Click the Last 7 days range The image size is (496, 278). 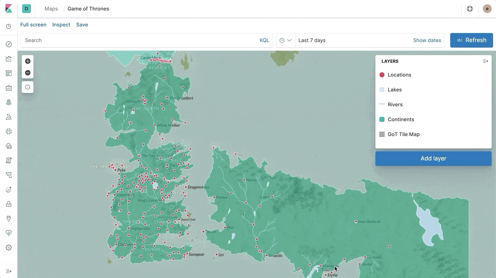tap(312, 40)
